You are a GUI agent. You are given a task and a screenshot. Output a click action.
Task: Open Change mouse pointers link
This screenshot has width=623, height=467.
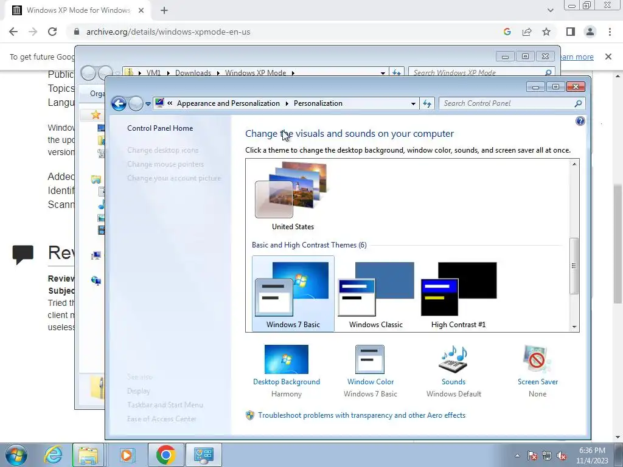(165, 164)
